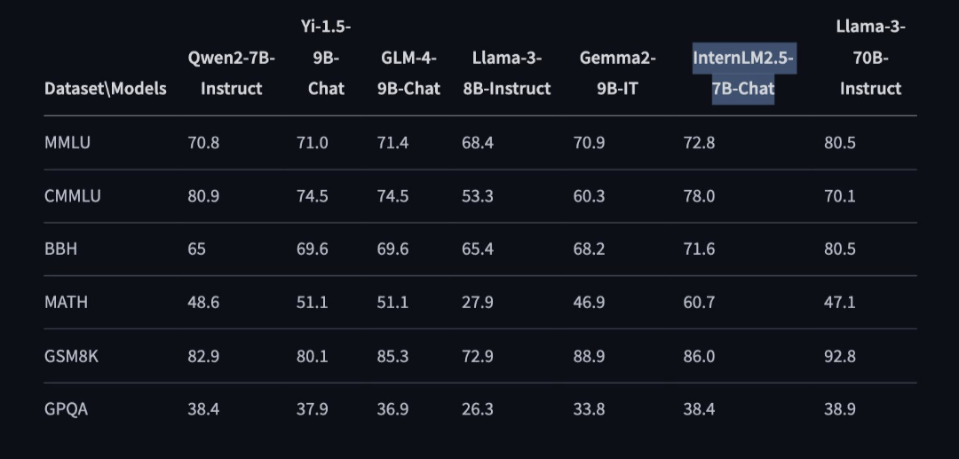This screenshot has height=459, width=959.
Task: Click the MATH row label
Action: [x=66, y=302]
